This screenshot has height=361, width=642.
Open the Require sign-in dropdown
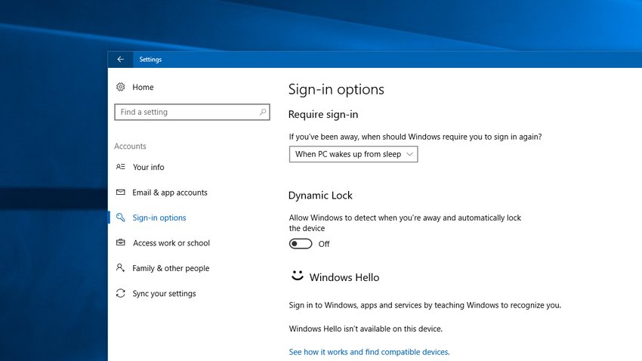pos(353,154)
